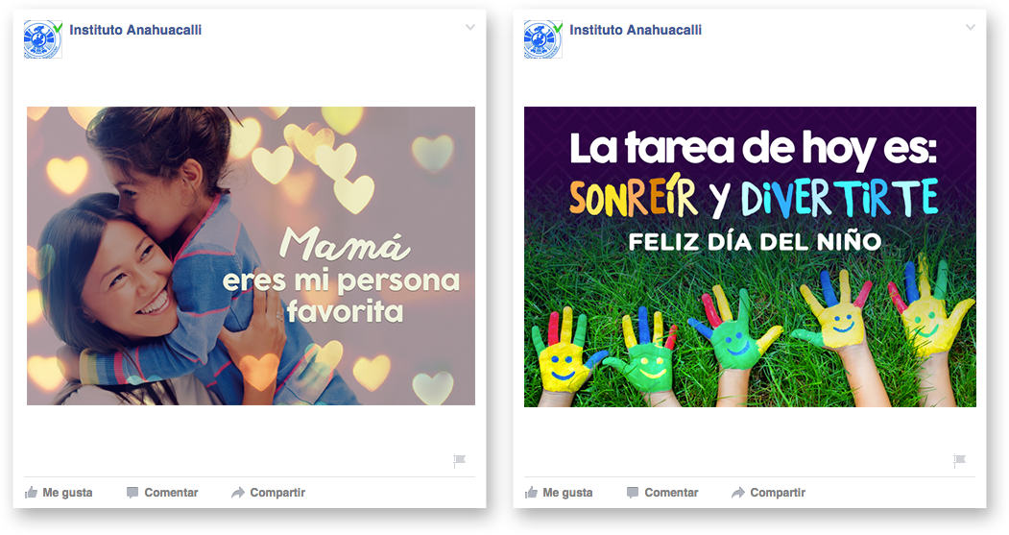Click the share arrow icon on left post
The height and width of the screenshot is (535, 1009).
tap(238, 493)
